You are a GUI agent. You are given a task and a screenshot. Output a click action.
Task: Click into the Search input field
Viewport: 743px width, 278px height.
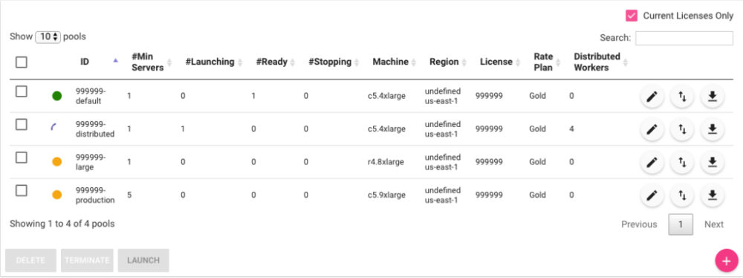tap(684, 38)
